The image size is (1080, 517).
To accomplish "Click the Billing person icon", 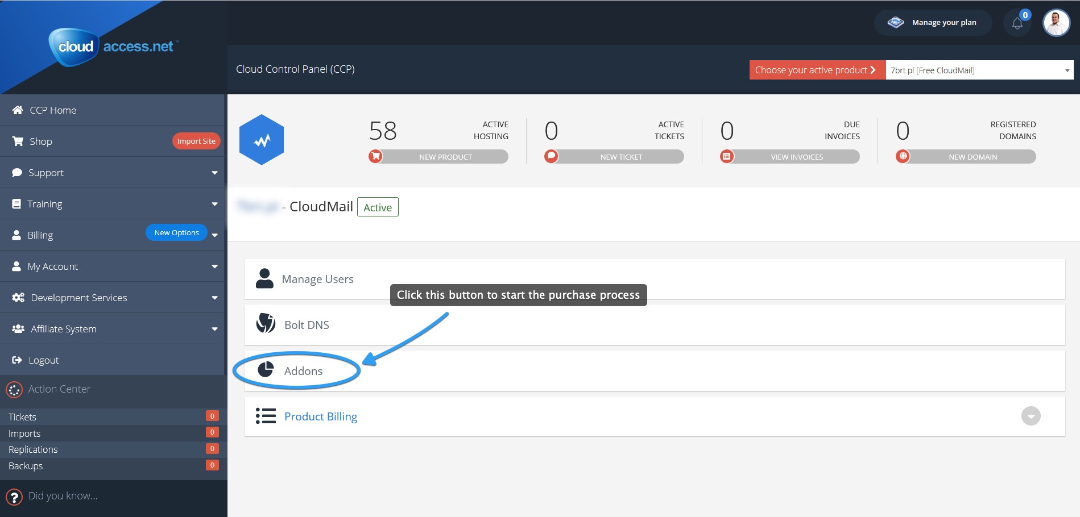I will click(x=16, y=235).
